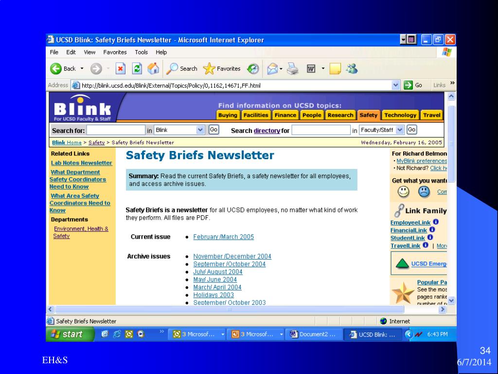Click the Blink logo
The image size is (498, 374).
(82, 108)
